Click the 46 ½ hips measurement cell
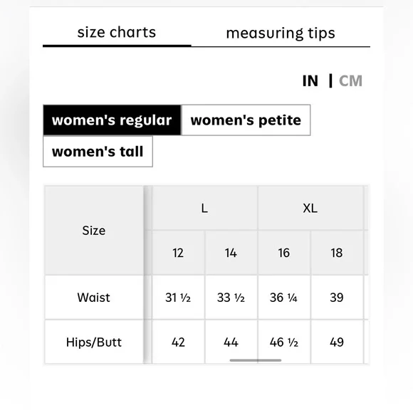The width and height of the screenshot is (413, 413). pyautogui.click(x=284, y=342)
